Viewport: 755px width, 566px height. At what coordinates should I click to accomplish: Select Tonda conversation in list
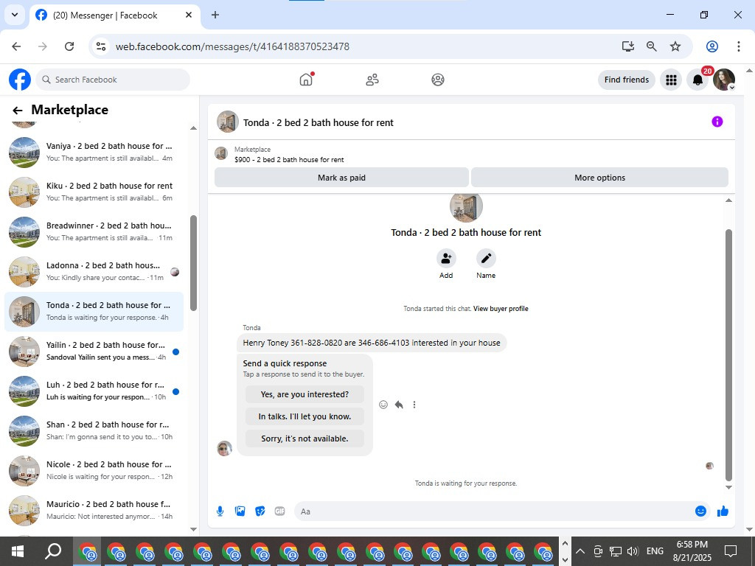click(x=94, y=312)
